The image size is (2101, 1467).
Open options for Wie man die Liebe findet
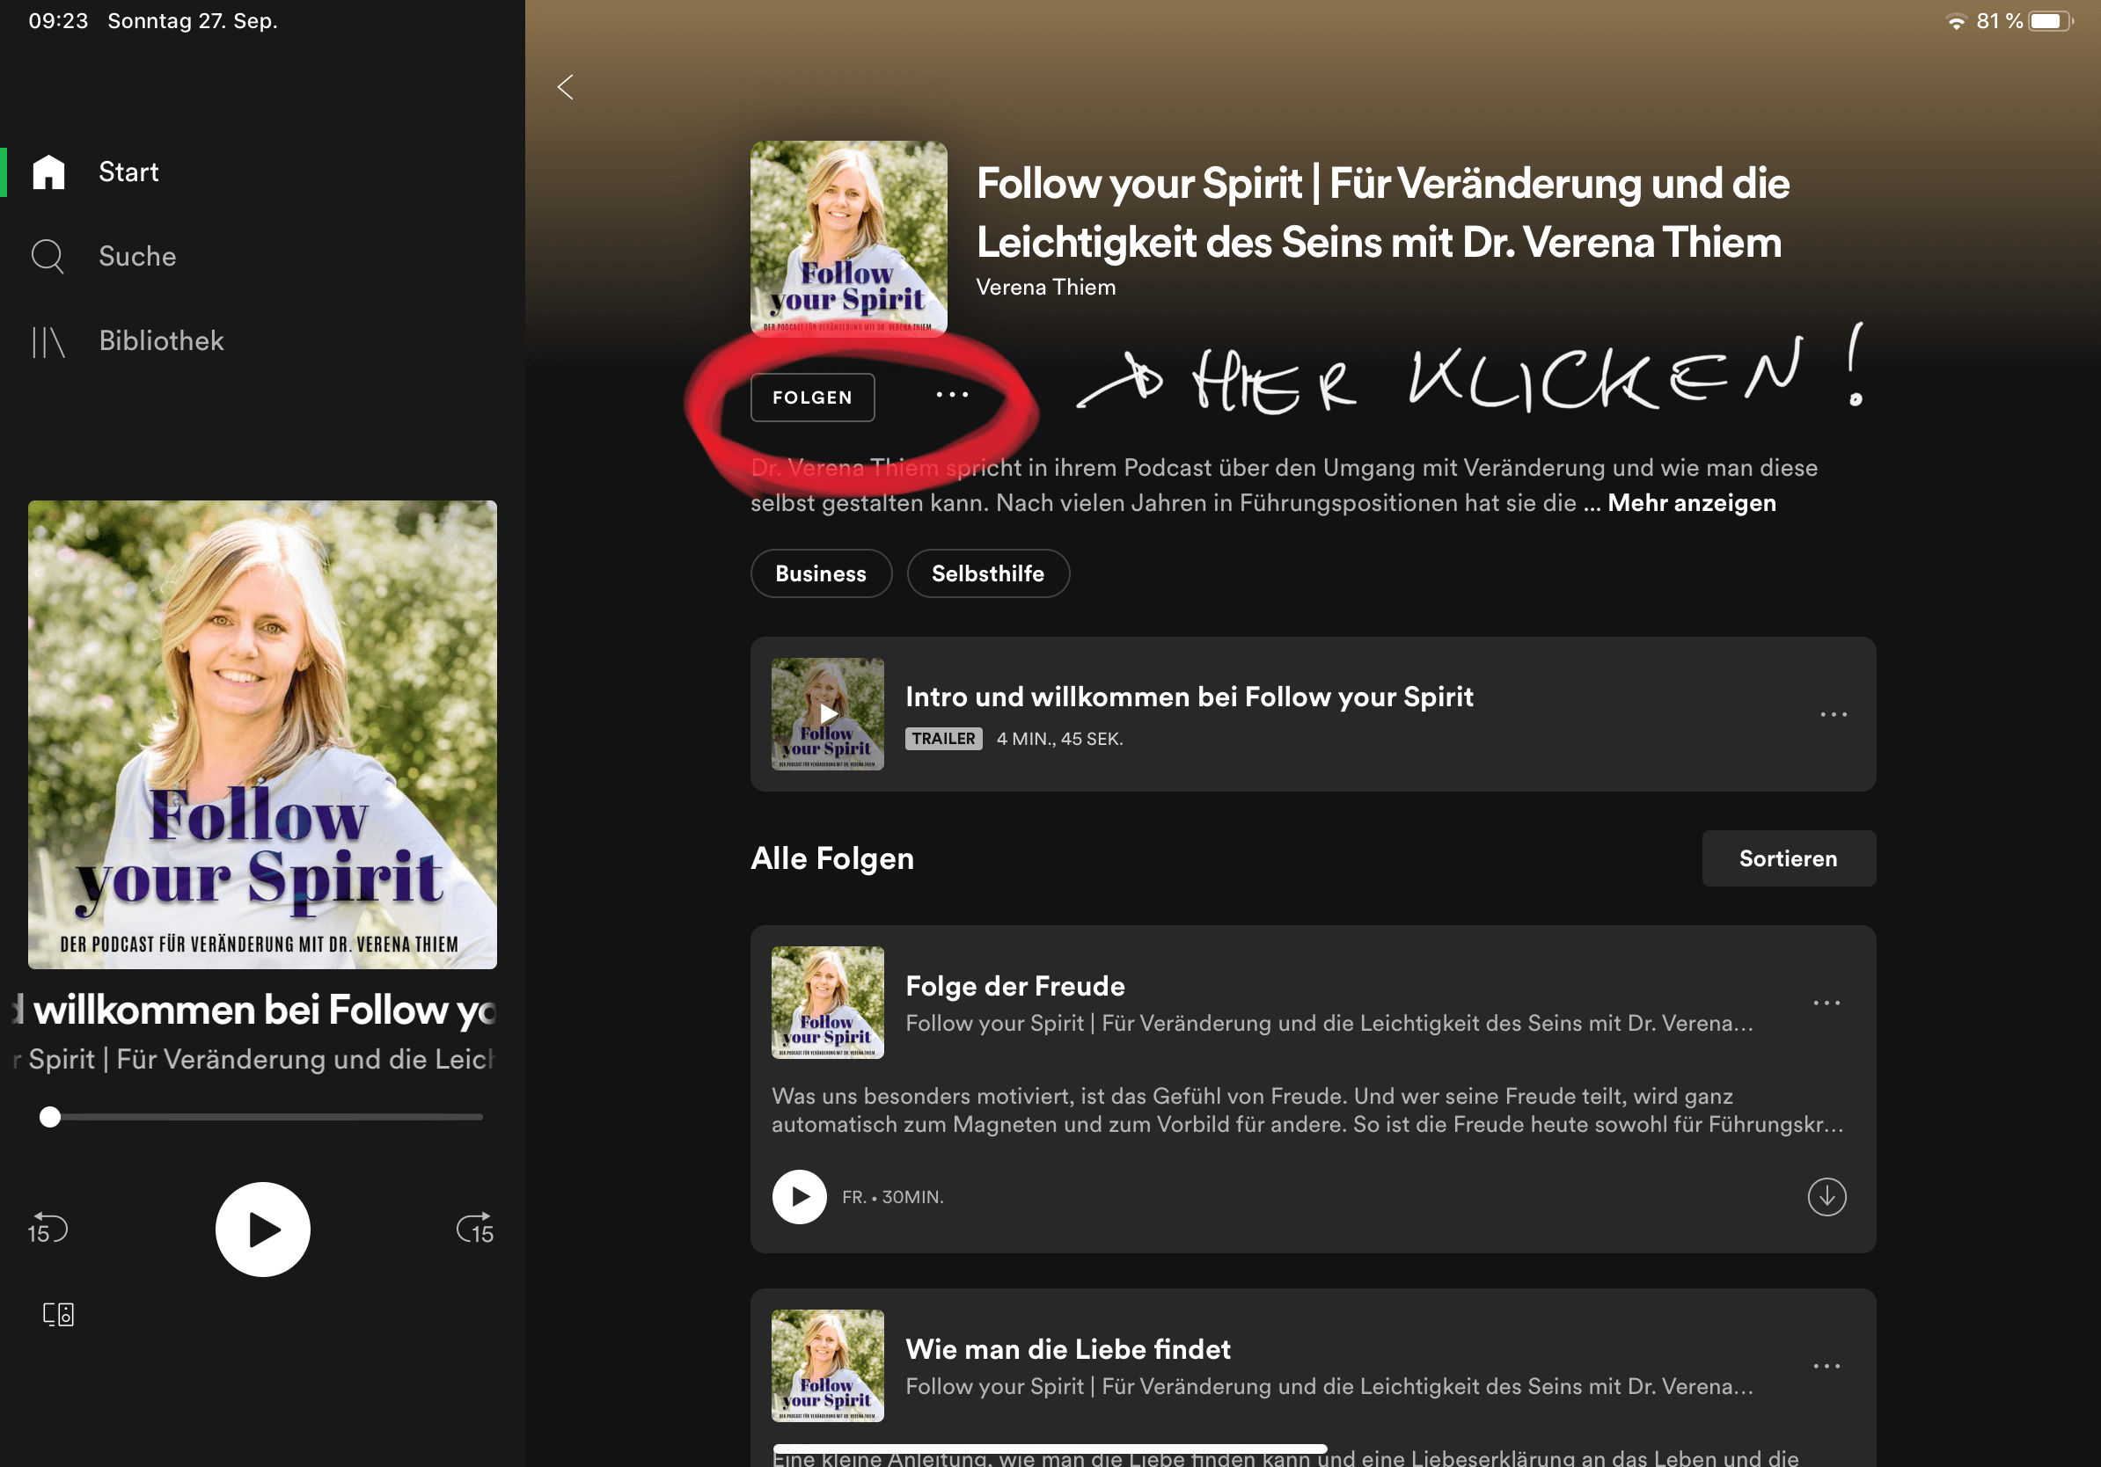[1826, 1367]
